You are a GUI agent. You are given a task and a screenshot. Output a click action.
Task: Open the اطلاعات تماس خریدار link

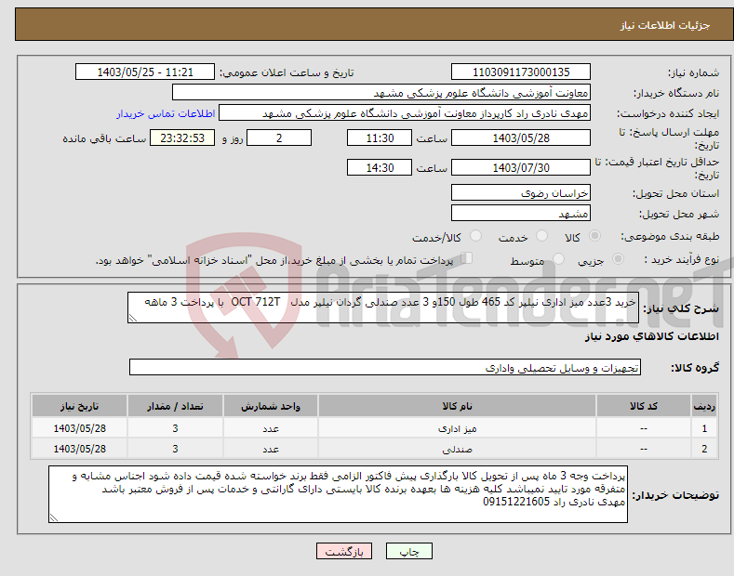166,113
